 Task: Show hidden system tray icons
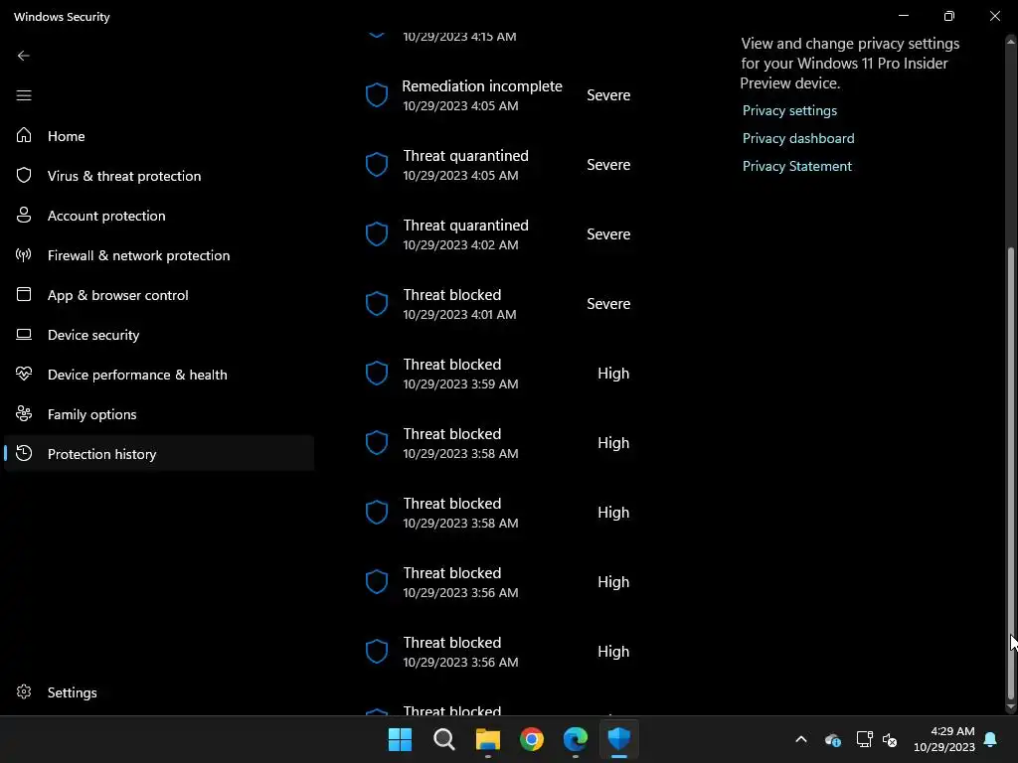pos(801,739)
